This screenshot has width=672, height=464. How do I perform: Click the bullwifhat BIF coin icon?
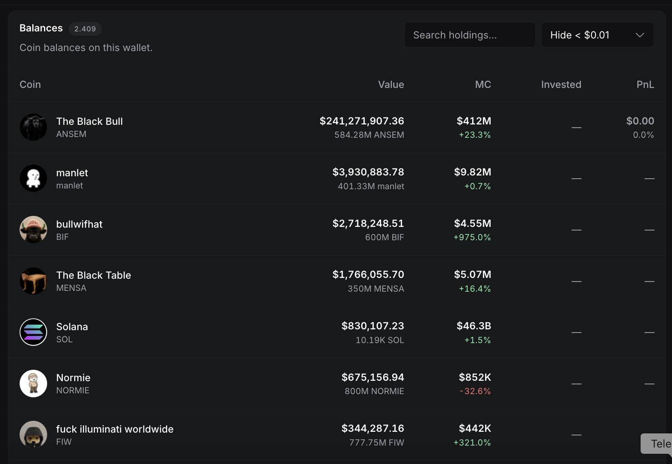33,230
